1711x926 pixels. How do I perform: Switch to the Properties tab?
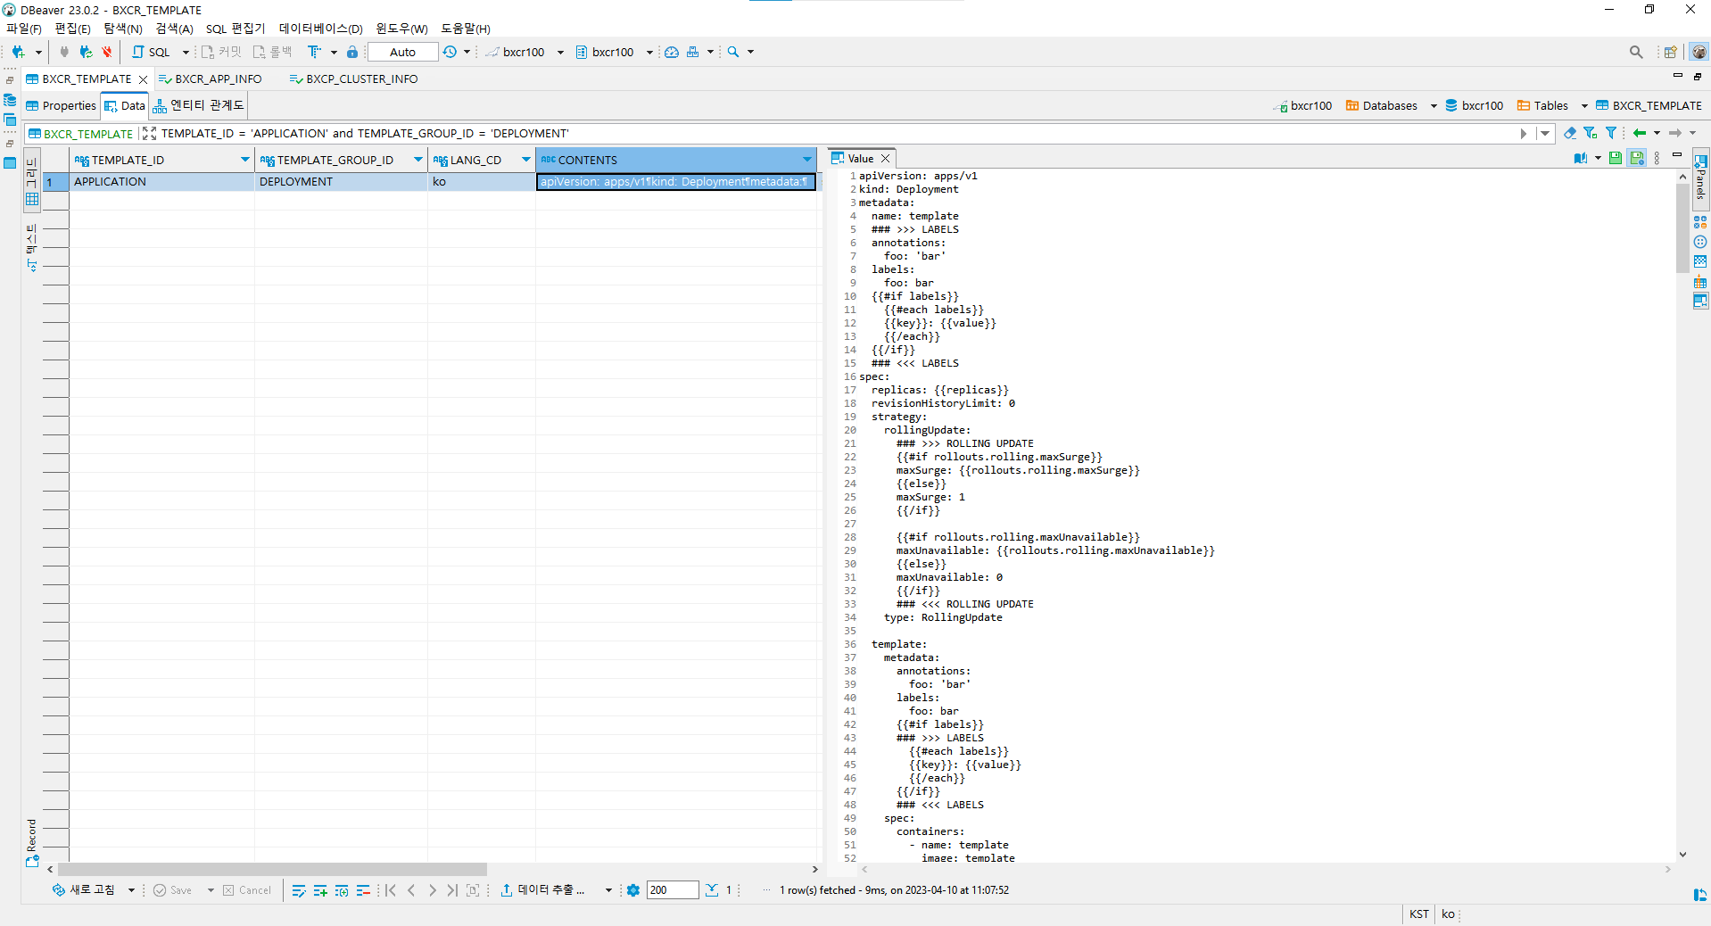coord(61,105)
